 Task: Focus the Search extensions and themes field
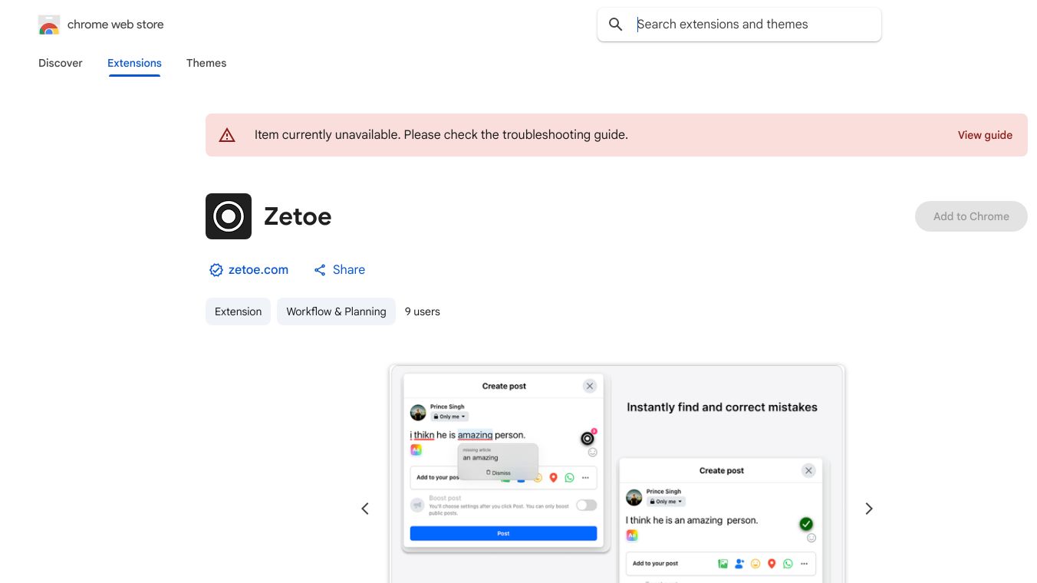(x=752, y=25)
